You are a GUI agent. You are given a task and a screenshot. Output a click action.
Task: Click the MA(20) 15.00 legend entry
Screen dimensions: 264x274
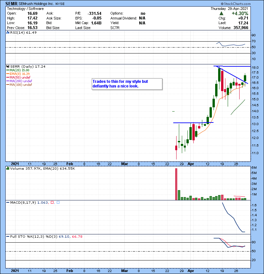[18, 70]
